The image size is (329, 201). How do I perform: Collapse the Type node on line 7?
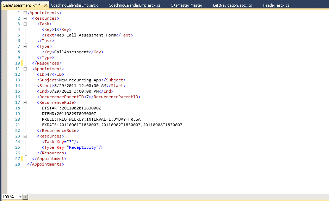pyautogui.click(x=25, y=46)
